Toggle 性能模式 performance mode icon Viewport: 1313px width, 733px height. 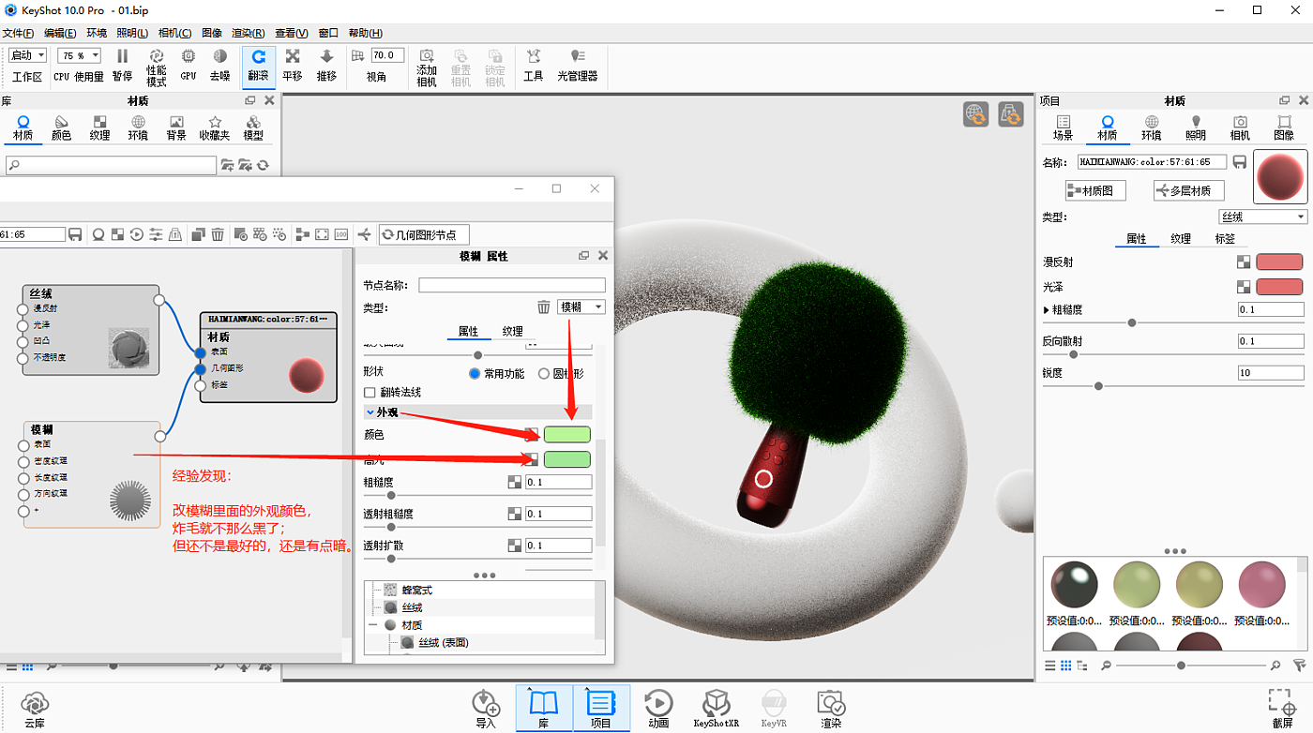click(157, 58)
